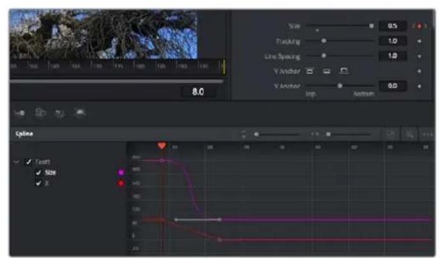Click the red playhead marker in spline ruler
Viewport: 439px width, 258px height.
pos(162,146)
